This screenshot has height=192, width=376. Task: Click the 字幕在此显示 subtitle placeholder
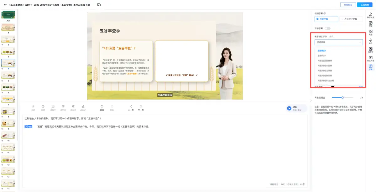165,95
